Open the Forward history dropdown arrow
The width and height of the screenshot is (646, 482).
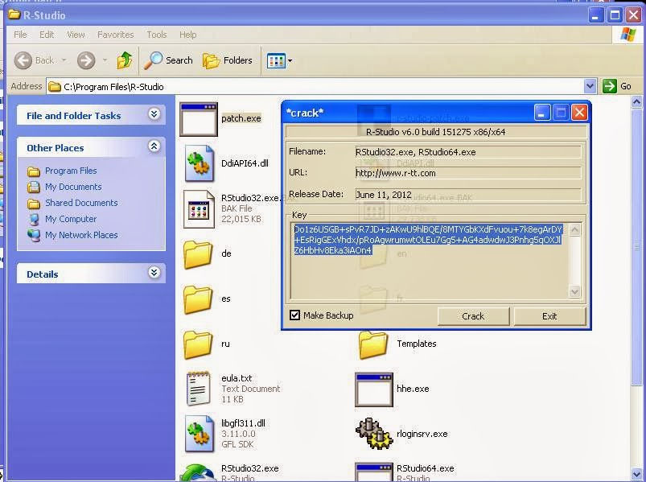(105, 60)
